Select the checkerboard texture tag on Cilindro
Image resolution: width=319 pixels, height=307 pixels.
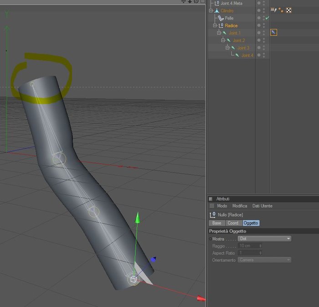point(288,10)
